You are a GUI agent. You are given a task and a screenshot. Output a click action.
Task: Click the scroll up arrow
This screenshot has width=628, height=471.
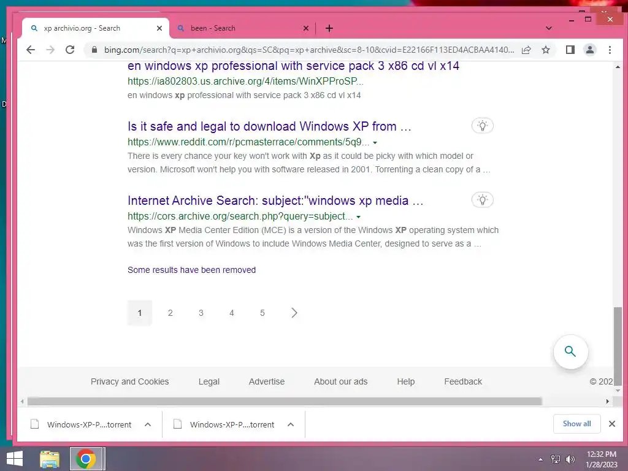pyautogui.click(x=618, y=67)
